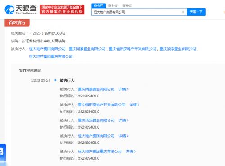This screenshot has width=225, height=166.
Task: Open 重庆恒阳房地产开发有限公司 link in top list
Action: (132, 49)
